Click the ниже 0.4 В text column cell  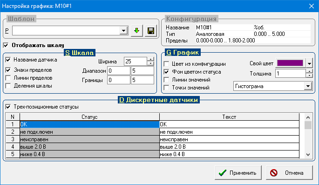229,154
